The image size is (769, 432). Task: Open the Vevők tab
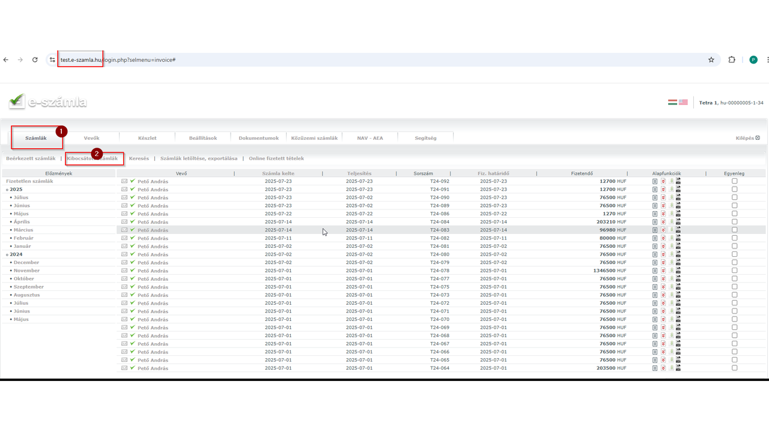coord(91,138)
